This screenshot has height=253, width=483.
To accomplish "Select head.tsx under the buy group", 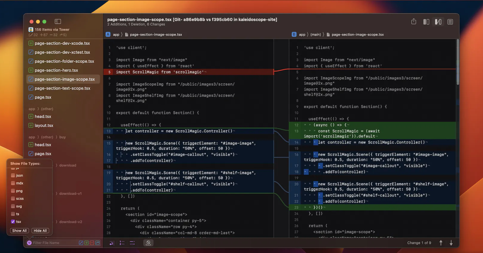I will point(63,145).
